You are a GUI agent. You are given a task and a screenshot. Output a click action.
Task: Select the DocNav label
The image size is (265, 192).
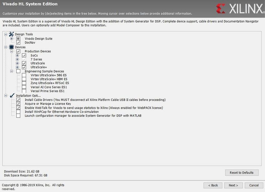30,43
